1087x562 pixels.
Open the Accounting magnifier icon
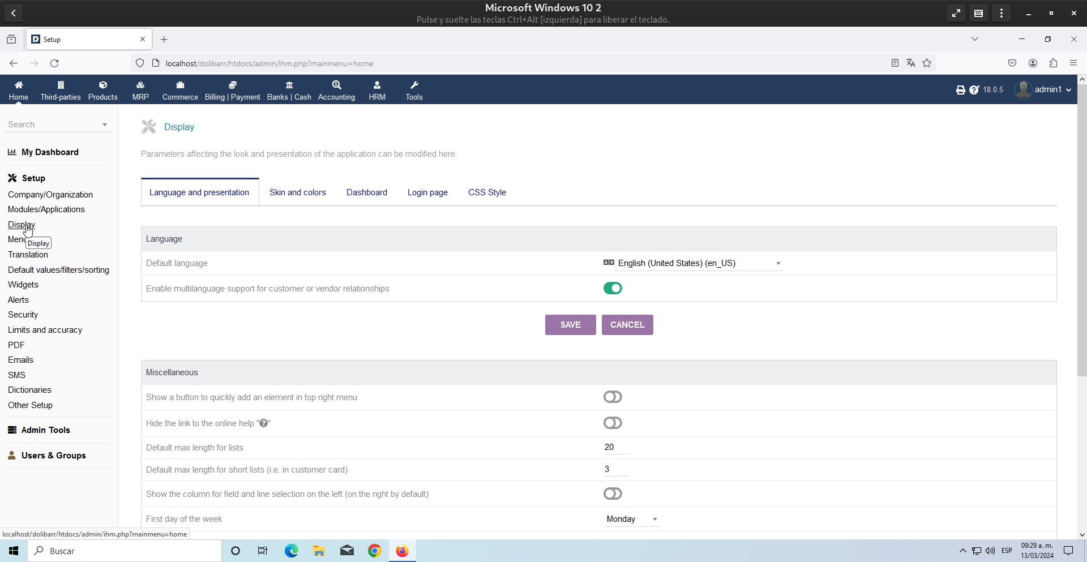click(x=336, y=85)
